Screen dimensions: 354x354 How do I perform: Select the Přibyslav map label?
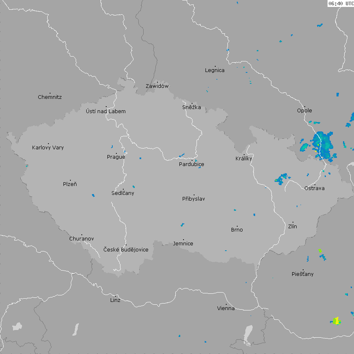tap(194, 199)
